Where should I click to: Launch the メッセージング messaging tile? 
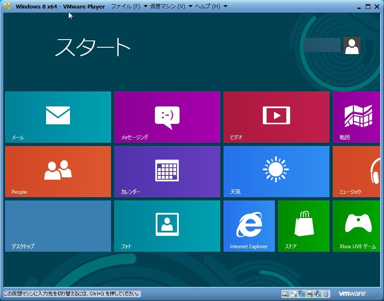pyautogui.click(x=167, y=117)
